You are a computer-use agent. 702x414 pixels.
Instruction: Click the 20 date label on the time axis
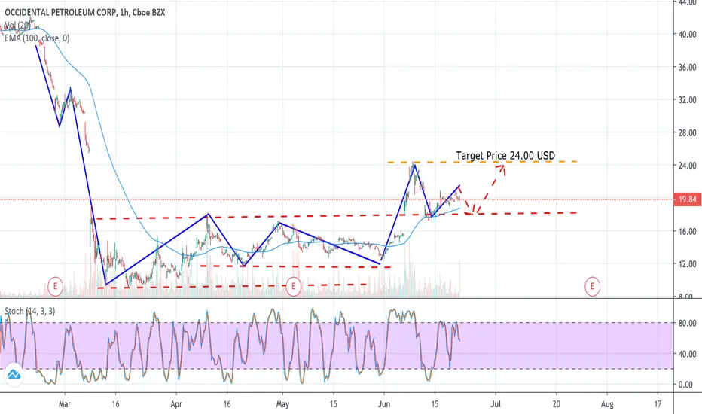(557, 404)
